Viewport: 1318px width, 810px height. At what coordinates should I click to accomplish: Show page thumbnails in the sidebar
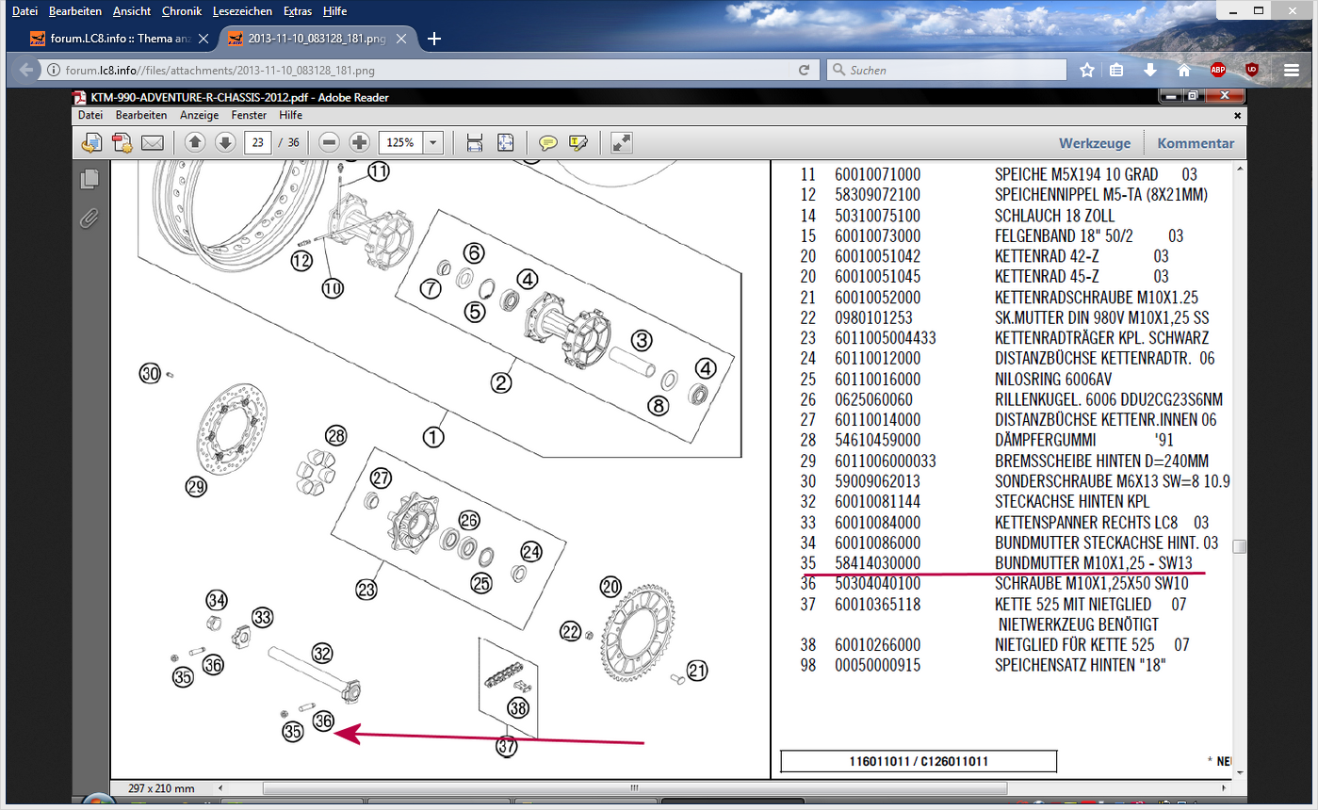[89, 179]
